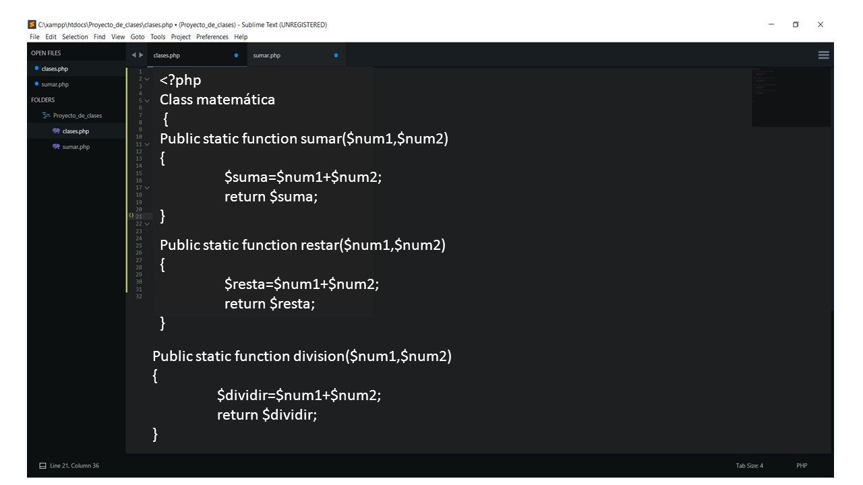Screen dimensions: 863x485
Task: Go to previous tab with left arrow
Action: tap(133, 55)
